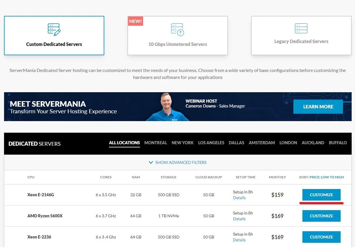Open the Legacy Dedicated Servers card
This screenshot has width=356, height=248.
coord(301,36)
